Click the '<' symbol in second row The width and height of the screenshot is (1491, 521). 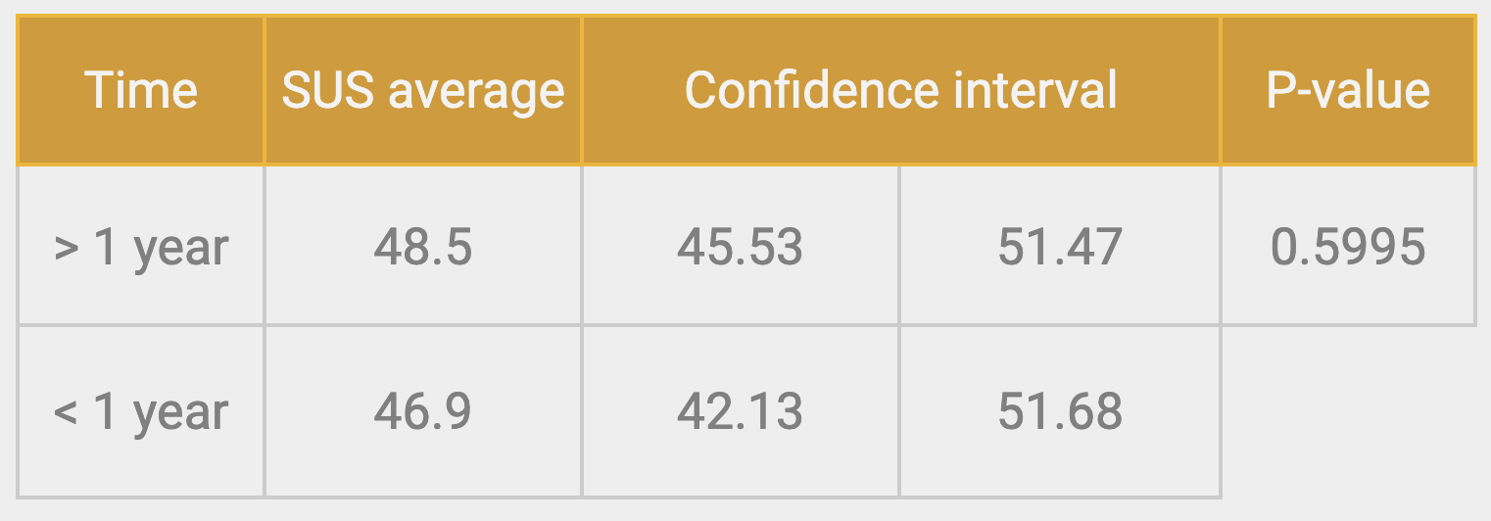67,413
